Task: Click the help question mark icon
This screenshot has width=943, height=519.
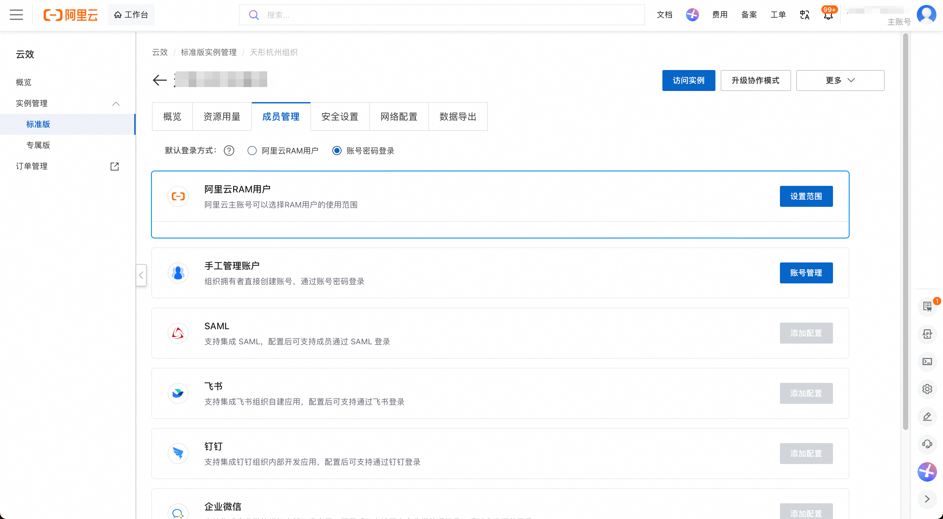Action: (x=229, y=151)
